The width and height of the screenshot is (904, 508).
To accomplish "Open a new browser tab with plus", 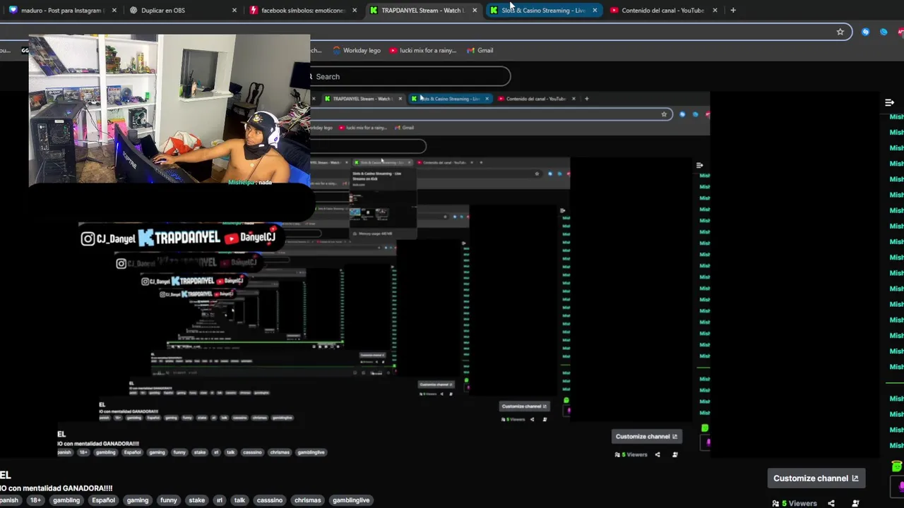I will [x=733, y=11].
